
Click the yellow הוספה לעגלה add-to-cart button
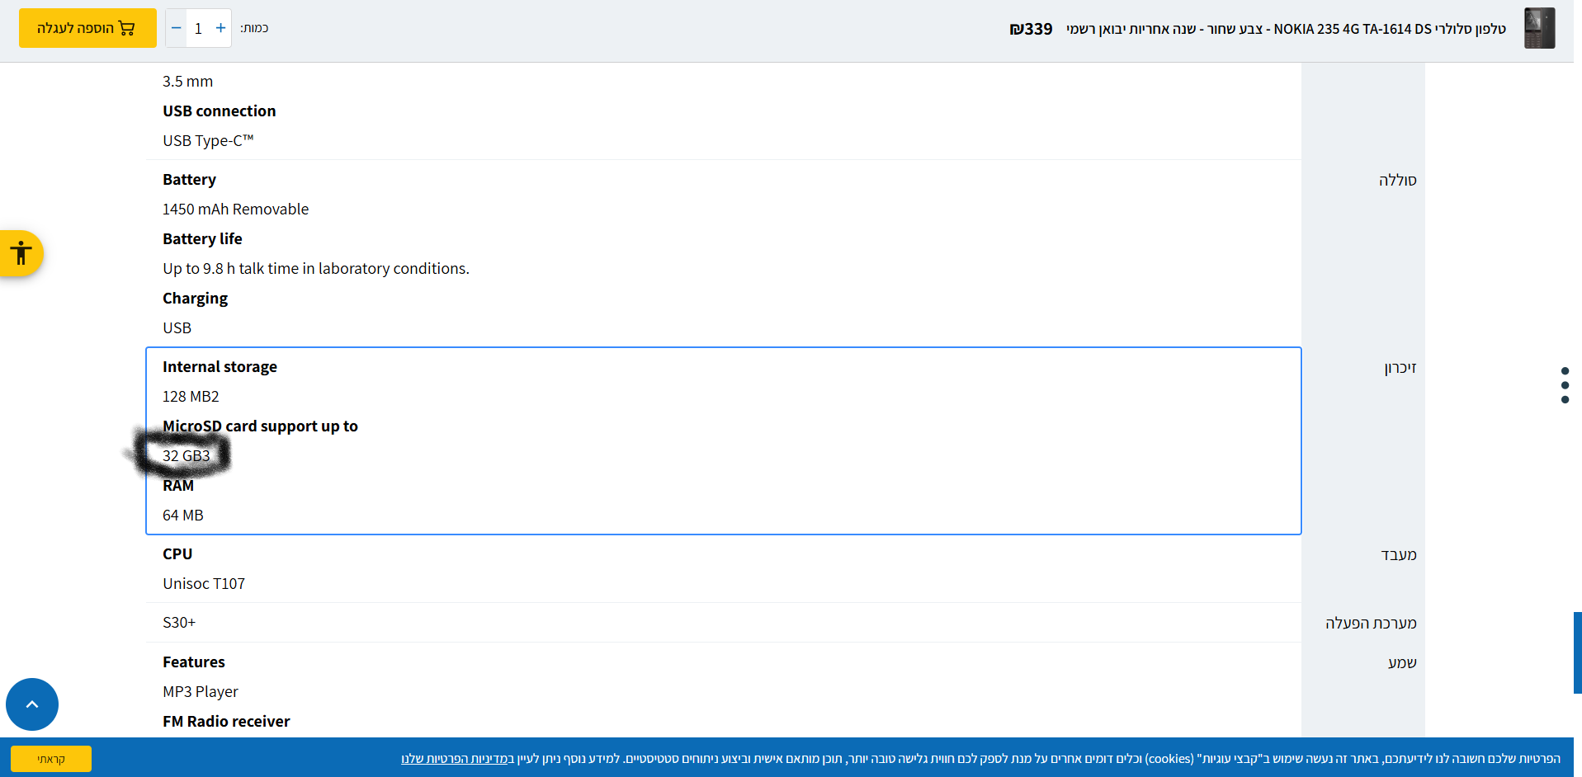(87, 28)
